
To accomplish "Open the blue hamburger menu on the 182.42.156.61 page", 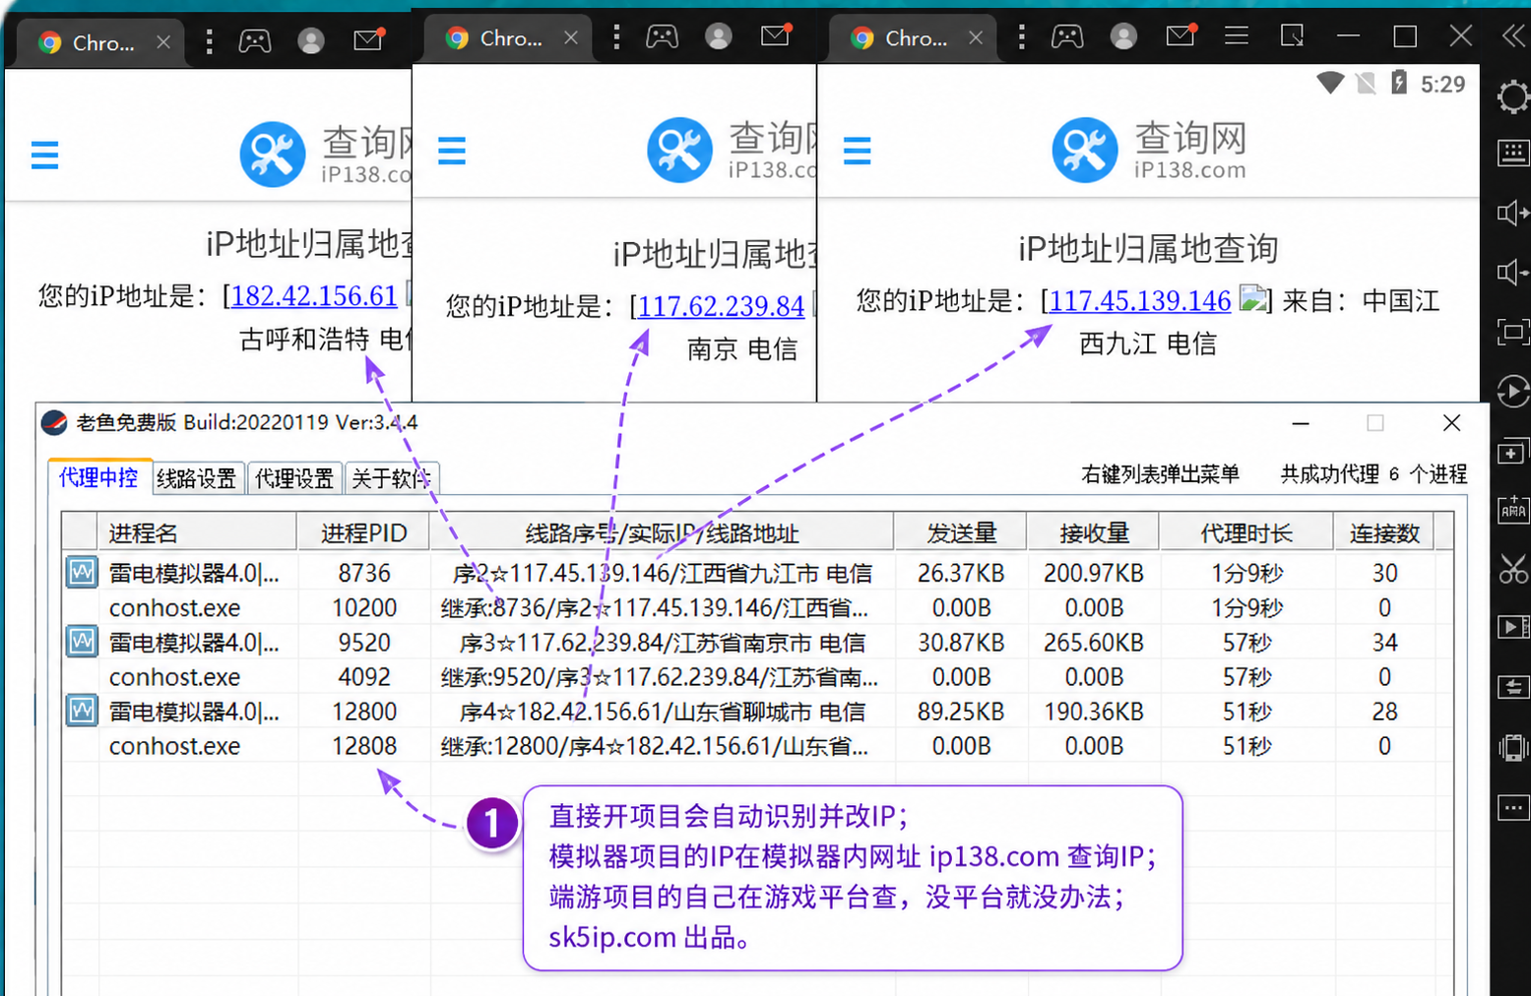I will coord(45,155).
